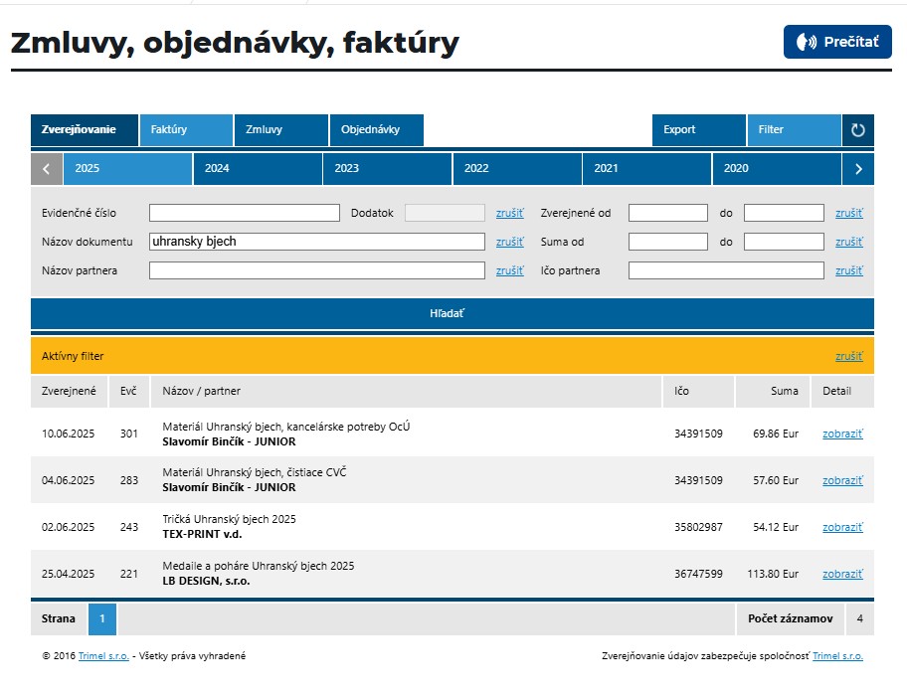
Task: Click the Zverejnené od date field
Action: coord(667,213)
